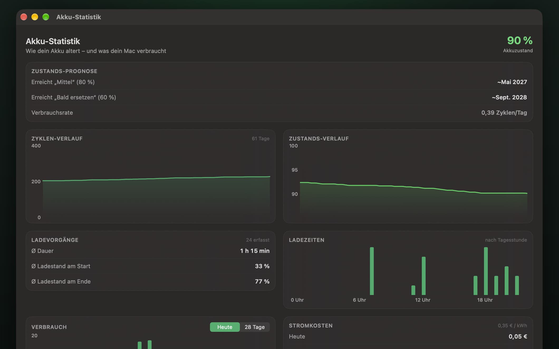This screenshot has height=349, width=559.
Task: Click the Ø Ladestand am Ende label
Action: point(61,281)
